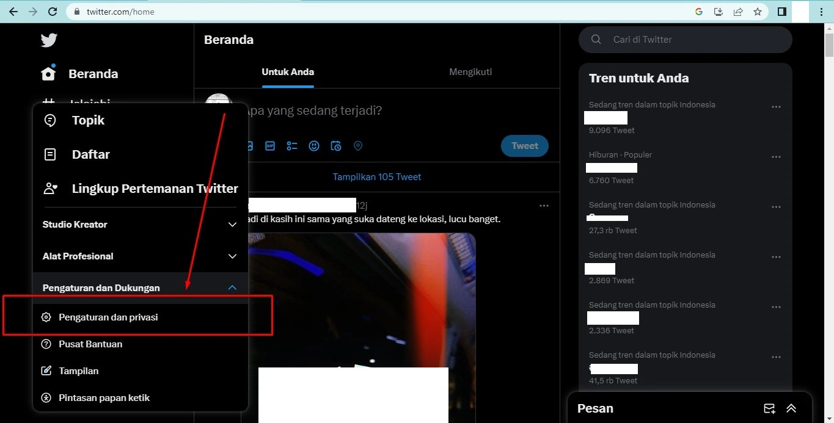Schedule the tweet with the calendar icon

click(x=336, y=146)
